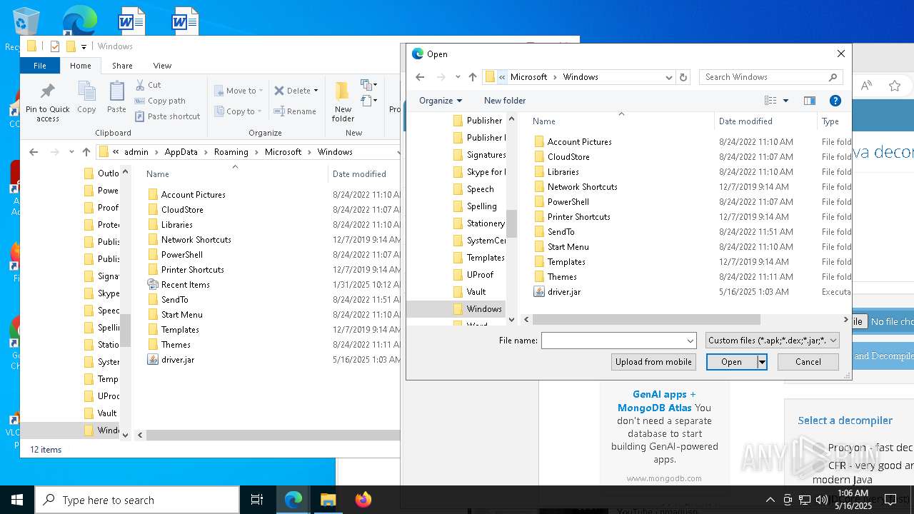914x514 pixels.
Task: Click the Rename button in Organize group
Action: (x=296, y=111)
